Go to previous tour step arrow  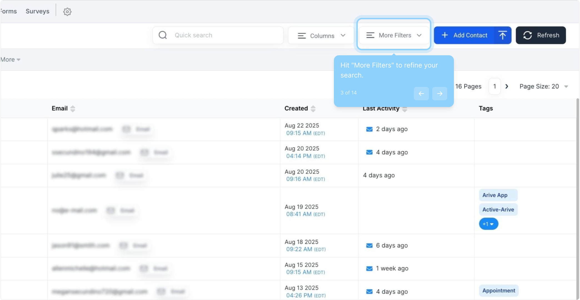pyautogui.click(x=421, y=94)
